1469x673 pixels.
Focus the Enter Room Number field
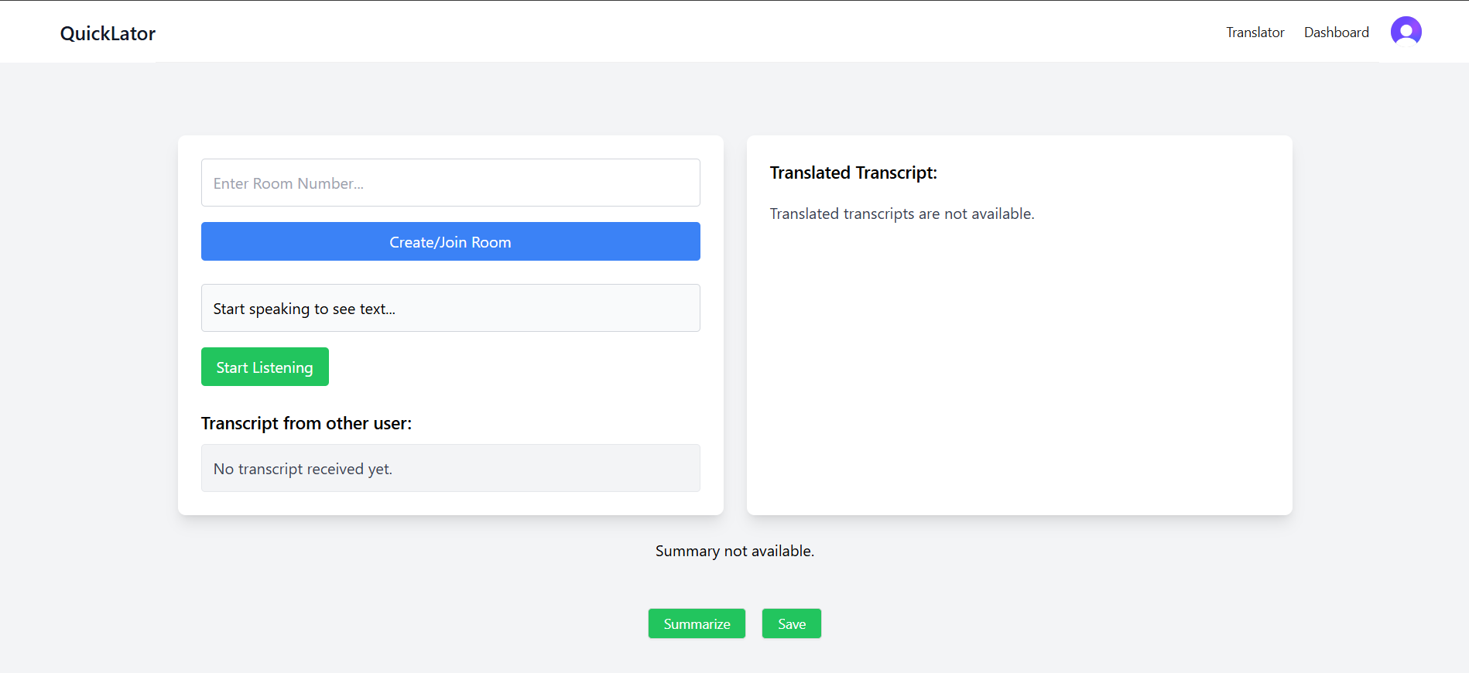450,183
